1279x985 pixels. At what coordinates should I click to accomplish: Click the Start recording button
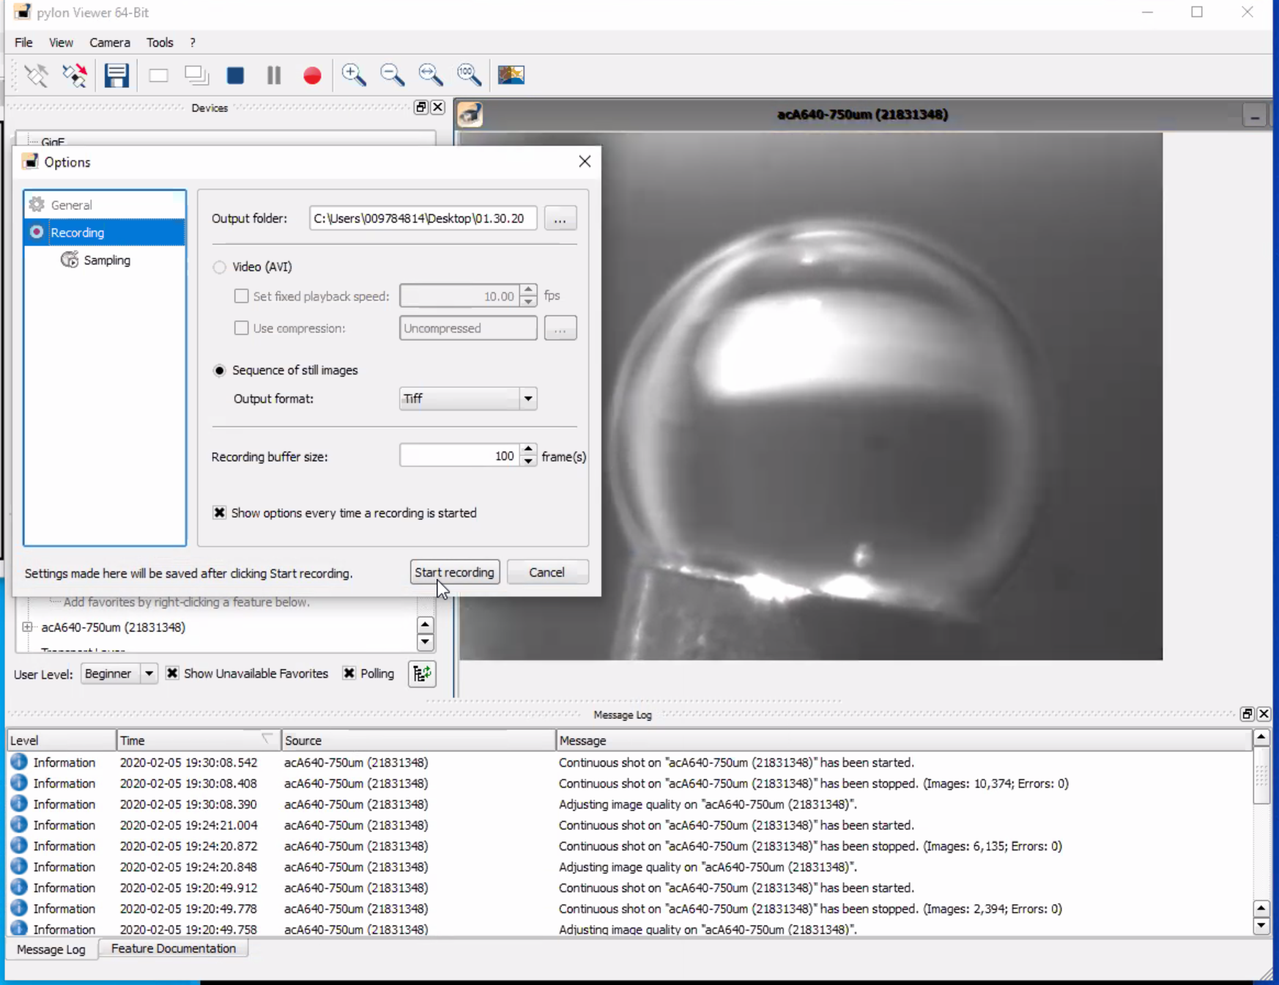point(454,572)
